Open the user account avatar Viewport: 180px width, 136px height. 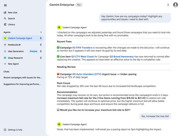coord(175,5)
